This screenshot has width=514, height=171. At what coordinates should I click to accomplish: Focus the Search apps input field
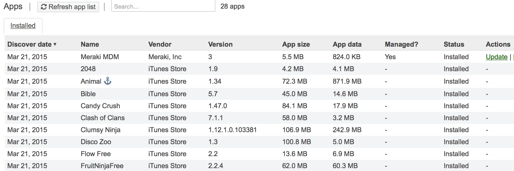(163, 6)
